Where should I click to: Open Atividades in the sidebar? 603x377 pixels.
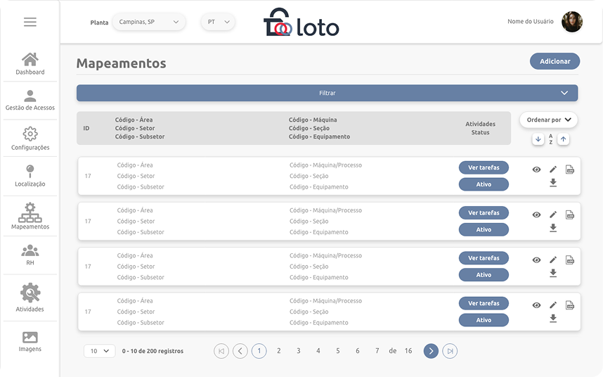coord(30,298)
